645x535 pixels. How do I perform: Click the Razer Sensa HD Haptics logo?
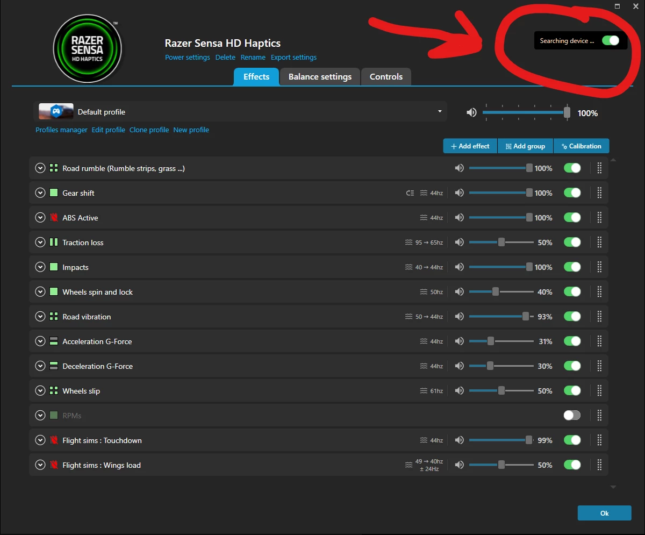pos(87,49)
